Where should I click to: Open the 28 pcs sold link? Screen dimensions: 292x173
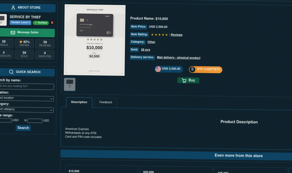(145, 50)
